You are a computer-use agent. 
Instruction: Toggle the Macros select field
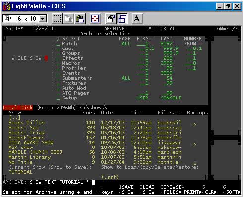tap(58, 64)
